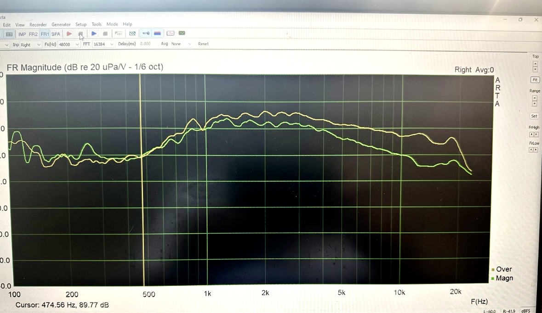This screenshot has height=313, width=542.
Task: Select FR2 dual-channel mode
Action: point(33,34)
